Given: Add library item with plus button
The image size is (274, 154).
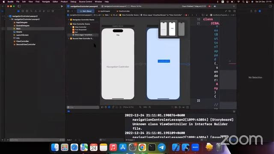Looking at the screenshot, I should 234,6.
